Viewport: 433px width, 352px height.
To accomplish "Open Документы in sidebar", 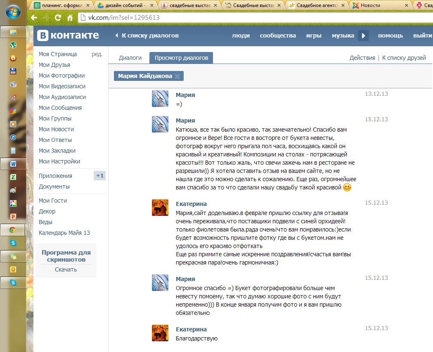I will [x=54, y=187].
